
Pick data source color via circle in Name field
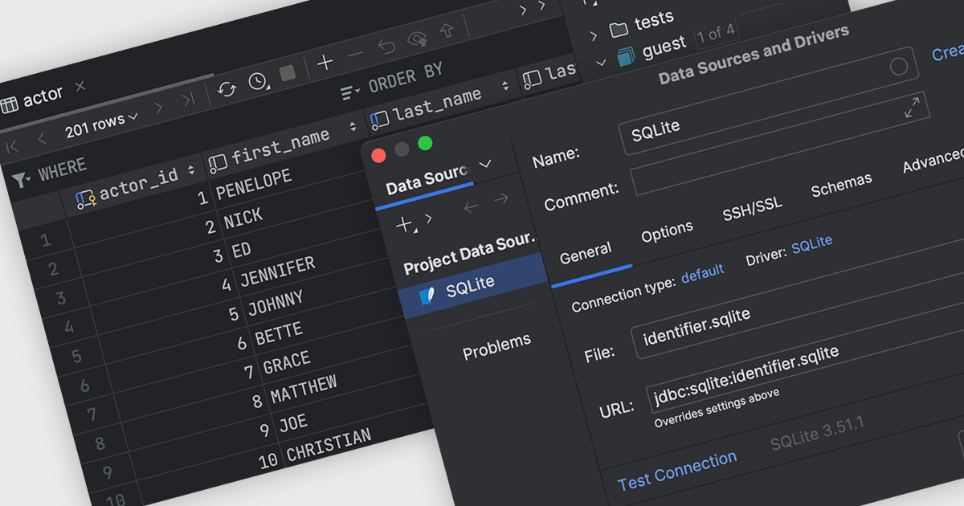[x=899, y=67]
